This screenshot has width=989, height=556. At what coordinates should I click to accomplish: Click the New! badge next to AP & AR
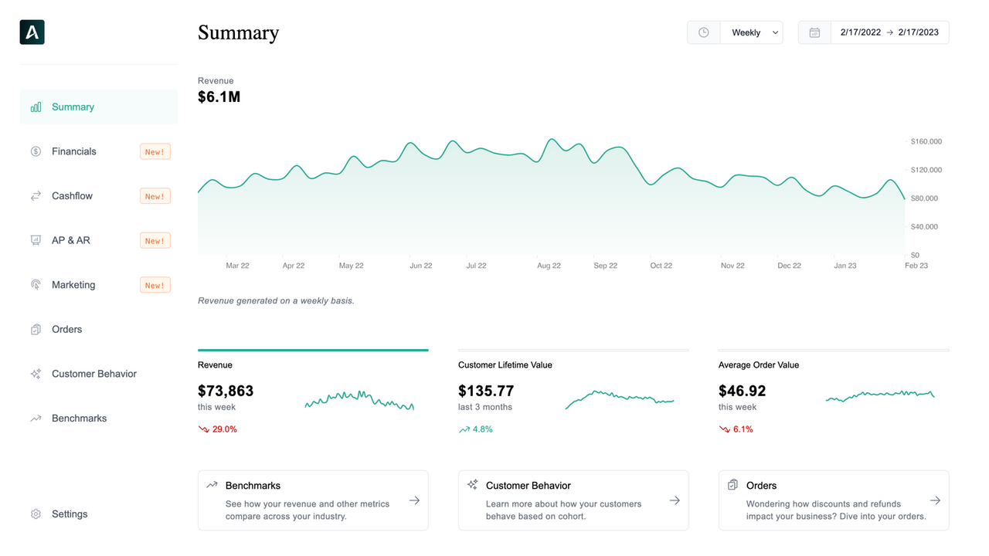pos(155,240)
